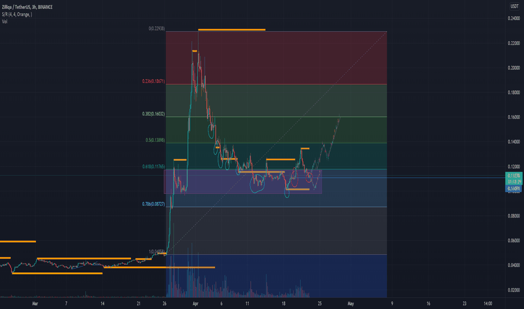The image size is (524, 309).
Task: Click the 0.12000 price axis label
Action: click(514, 167)
